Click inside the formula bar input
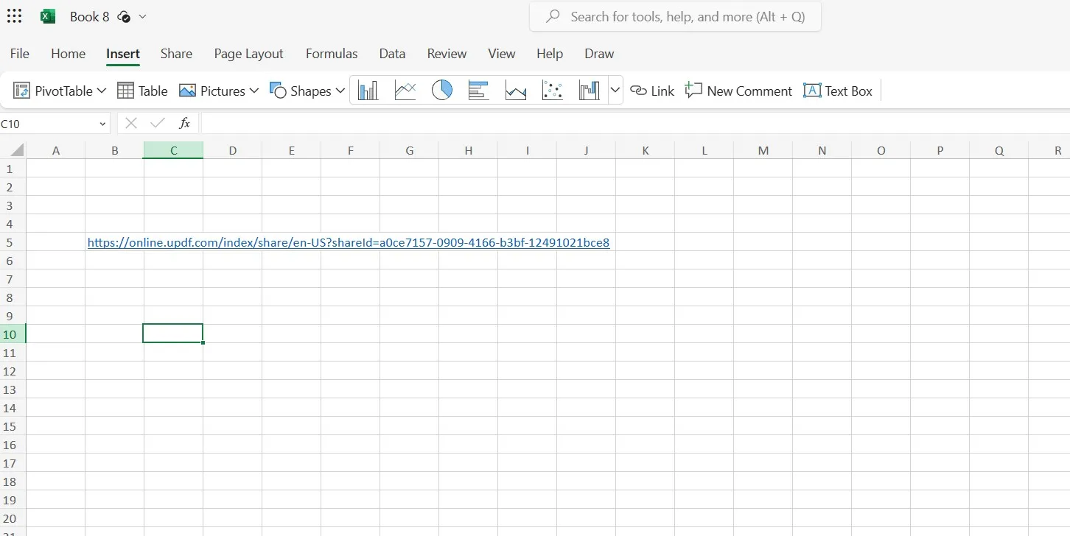 pyautogui.click(x=635, y=124)
